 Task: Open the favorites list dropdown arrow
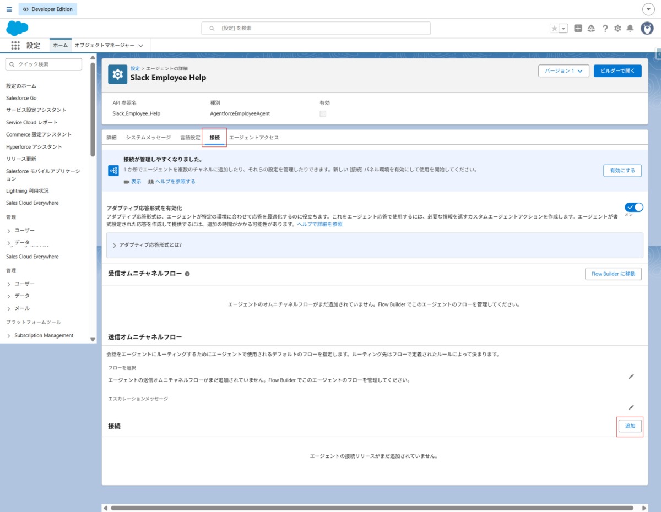coord(564,29)
